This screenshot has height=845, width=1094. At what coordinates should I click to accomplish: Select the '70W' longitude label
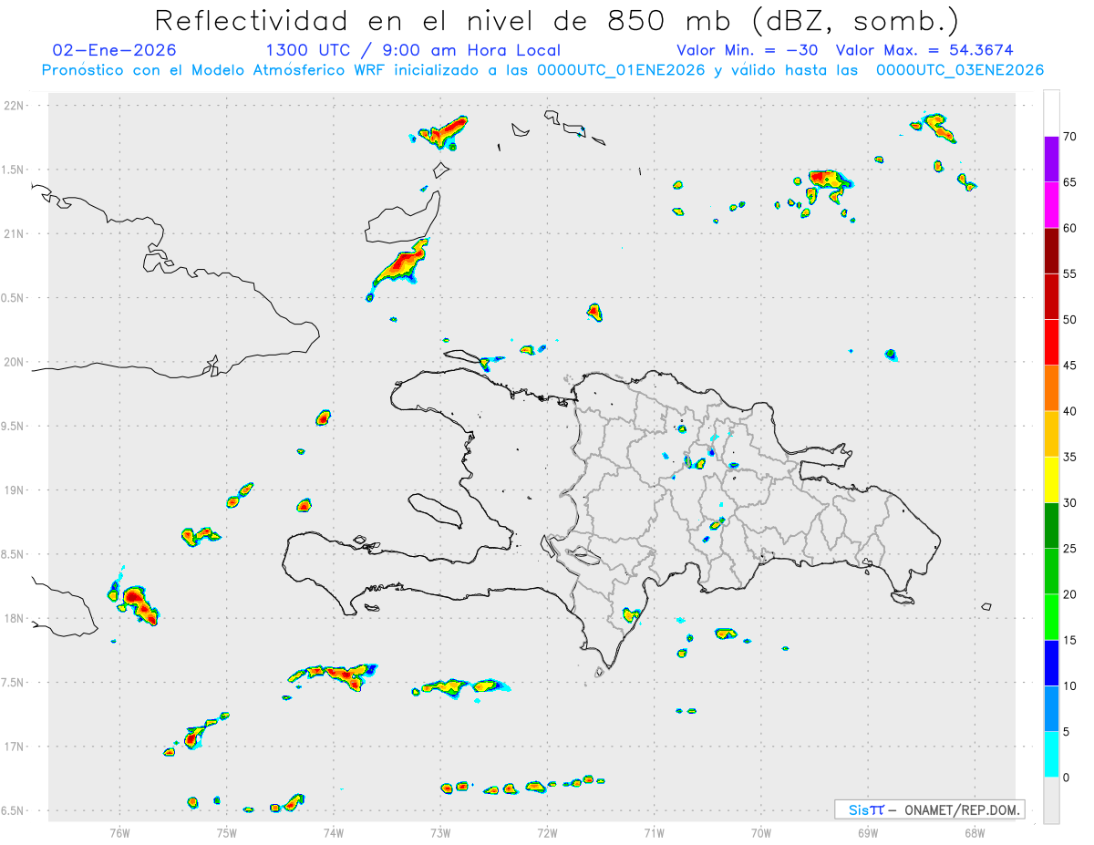click(761, 832)
